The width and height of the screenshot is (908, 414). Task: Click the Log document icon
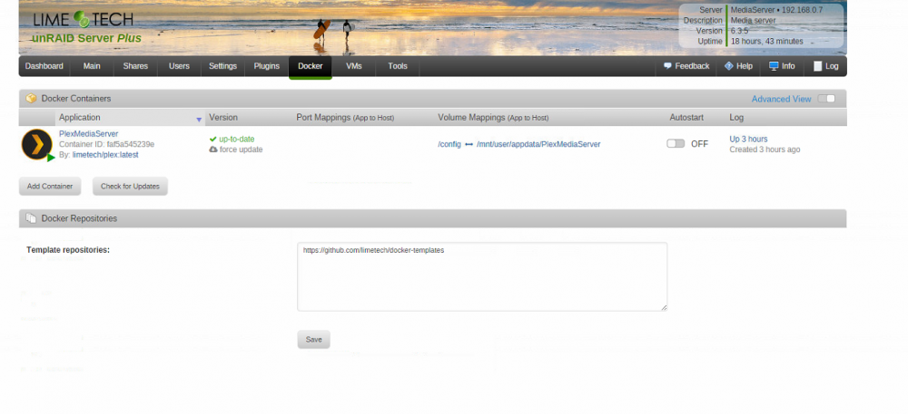(x=818, y=66)
